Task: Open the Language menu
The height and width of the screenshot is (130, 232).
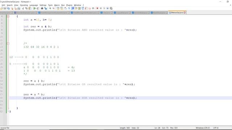Action: 34,5
